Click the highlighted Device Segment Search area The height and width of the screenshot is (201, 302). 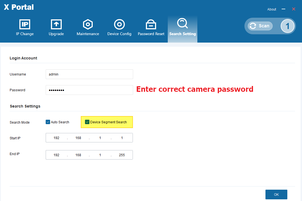coord(107,122)
